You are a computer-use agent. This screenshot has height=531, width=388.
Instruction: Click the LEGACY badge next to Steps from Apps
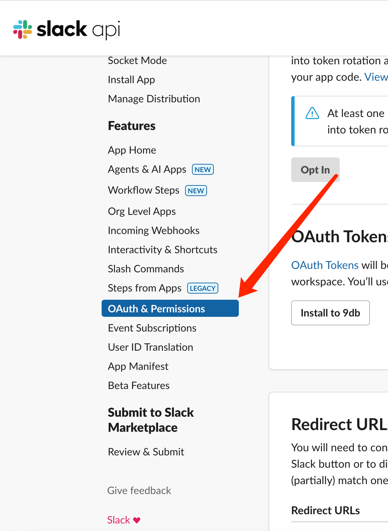click(202, 288)
